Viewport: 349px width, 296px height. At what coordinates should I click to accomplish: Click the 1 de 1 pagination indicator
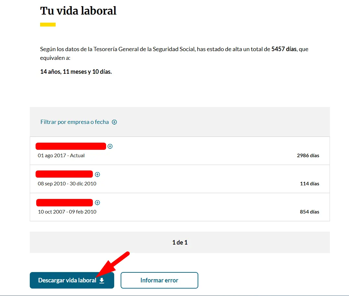180,242
